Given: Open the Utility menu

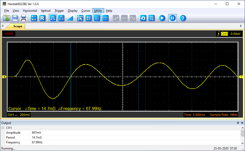Looking at the screenshot, I should pyautogui.click(x=98, y=11).
